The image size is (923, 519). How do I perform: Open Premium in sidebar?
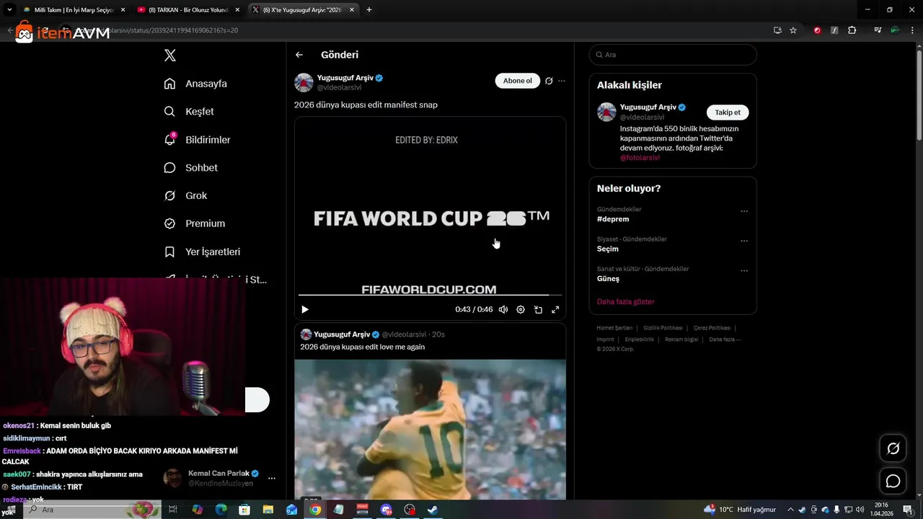pyautogui.click(x=195, y=223)
